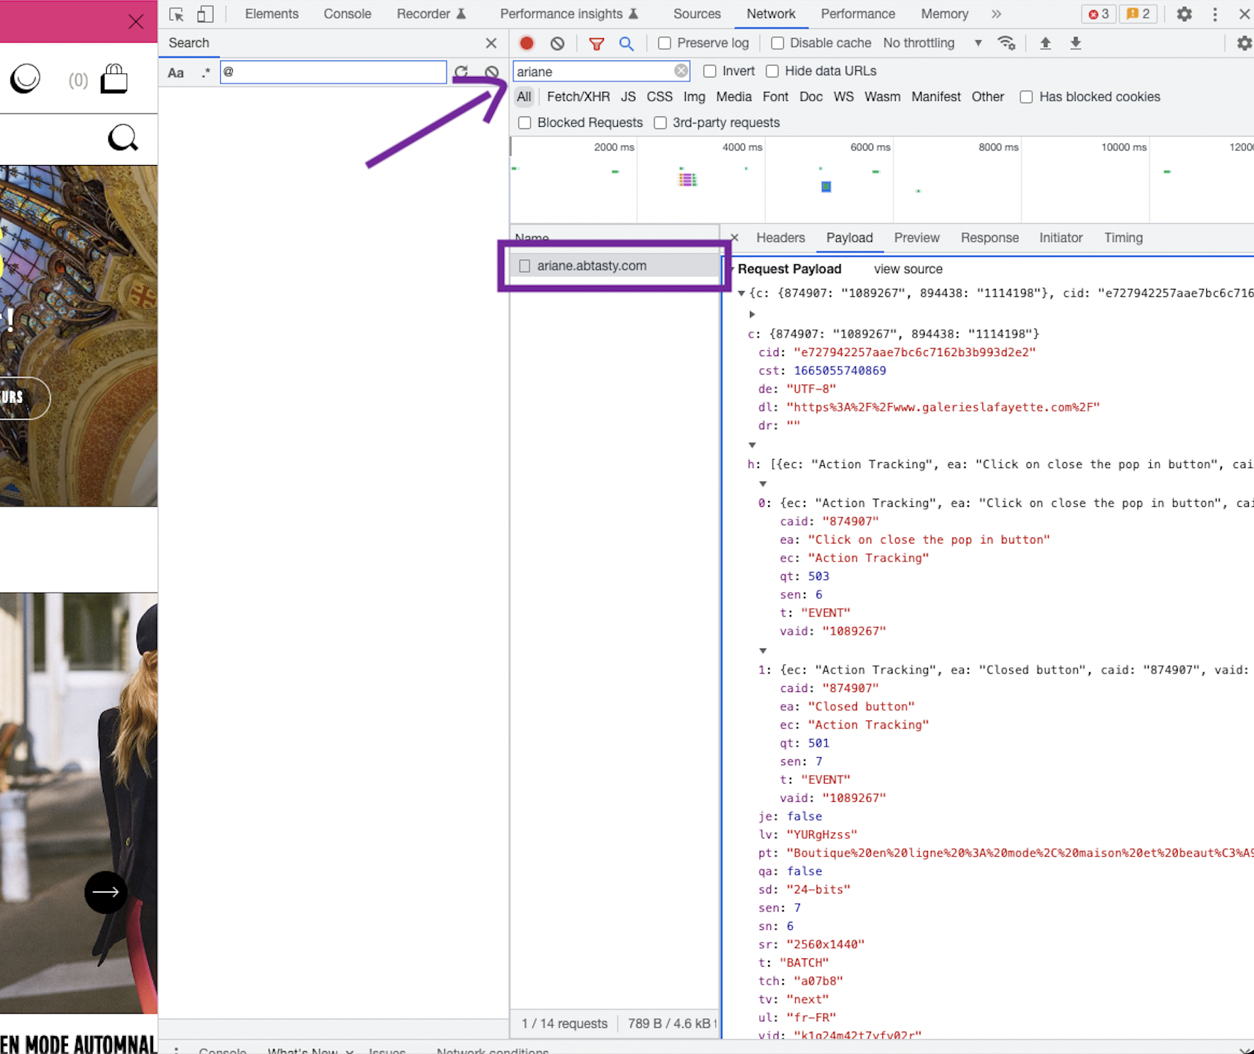
Task: Enable the Preserve log checkbox
Action: (664, 43)
